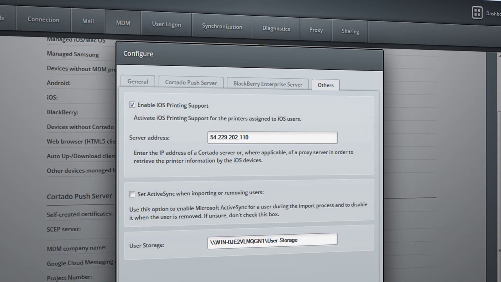Select the BlackBerry: row in background list

(63, 112)
